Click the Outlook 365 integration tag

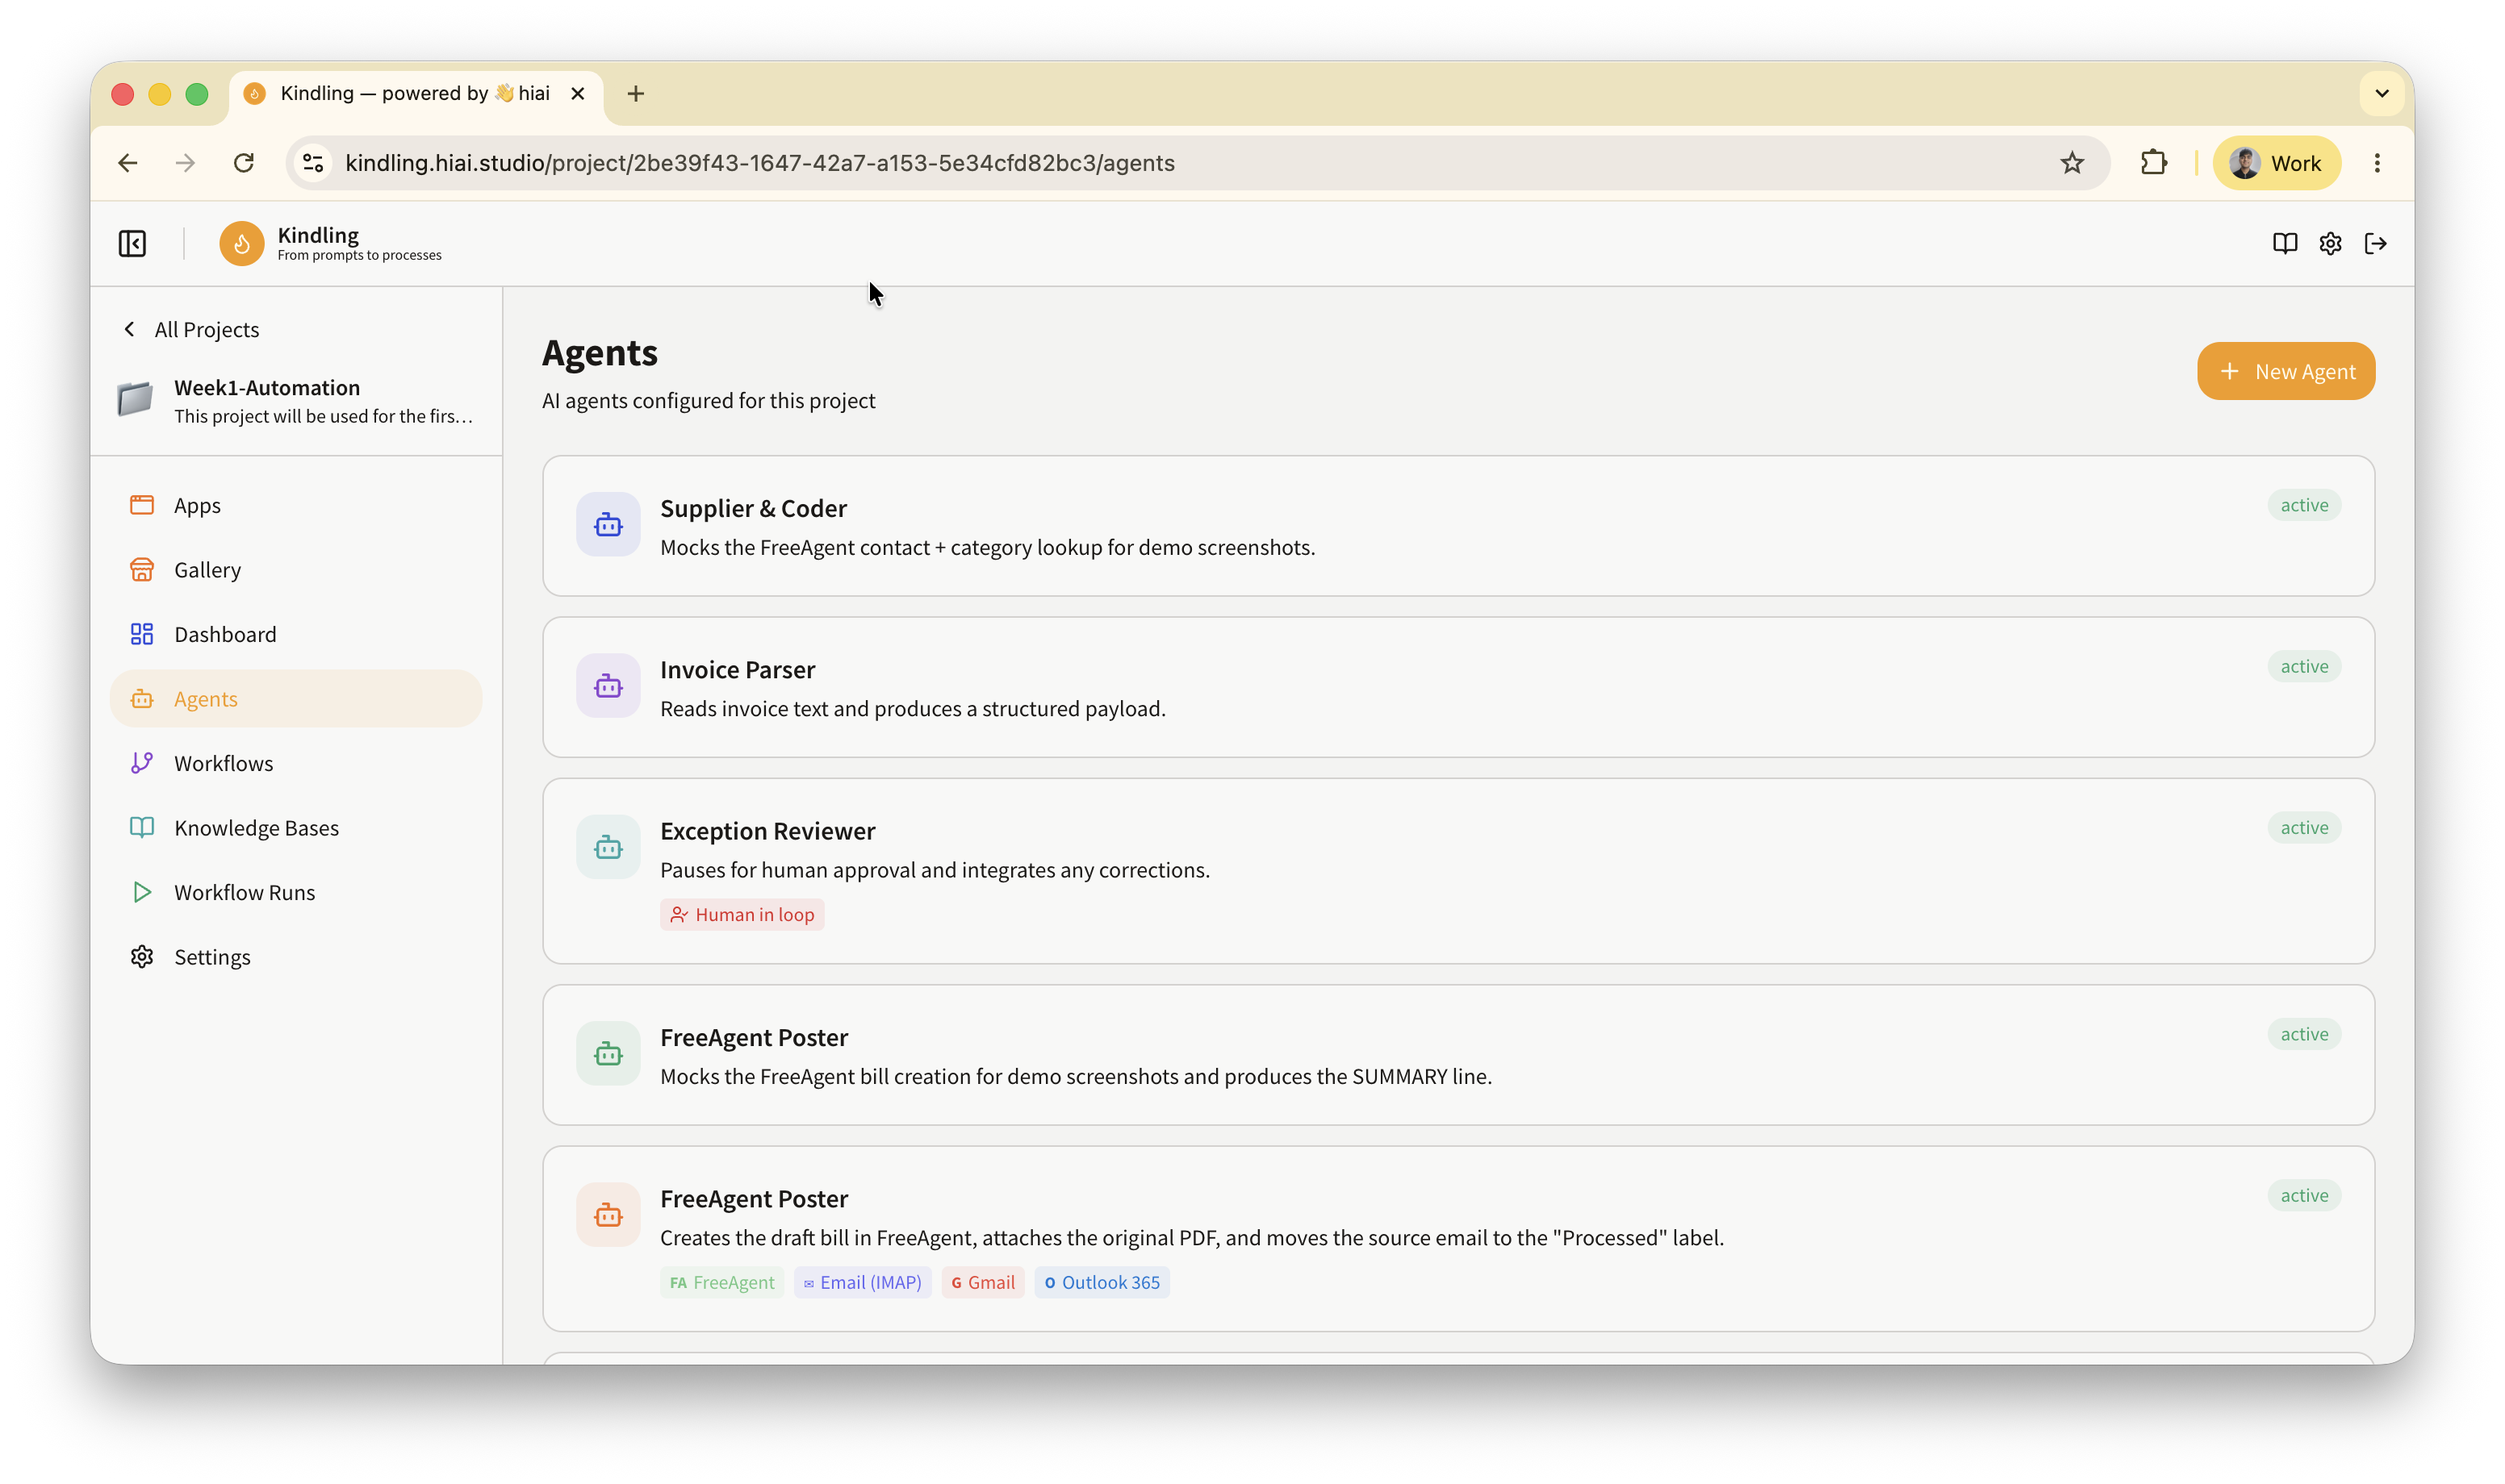pos(1102,1282)
